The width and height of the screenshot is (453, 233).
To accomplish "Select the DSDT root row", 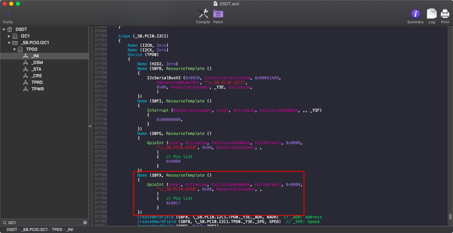I will pos(44,29).
